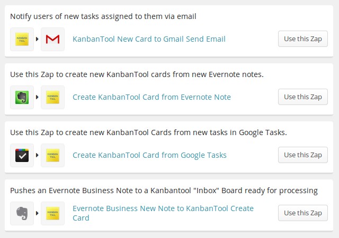339x238 pixels.
Task: Click the arrow between the KanbanTool and Gmail icons
Action: tap(37, 39)
